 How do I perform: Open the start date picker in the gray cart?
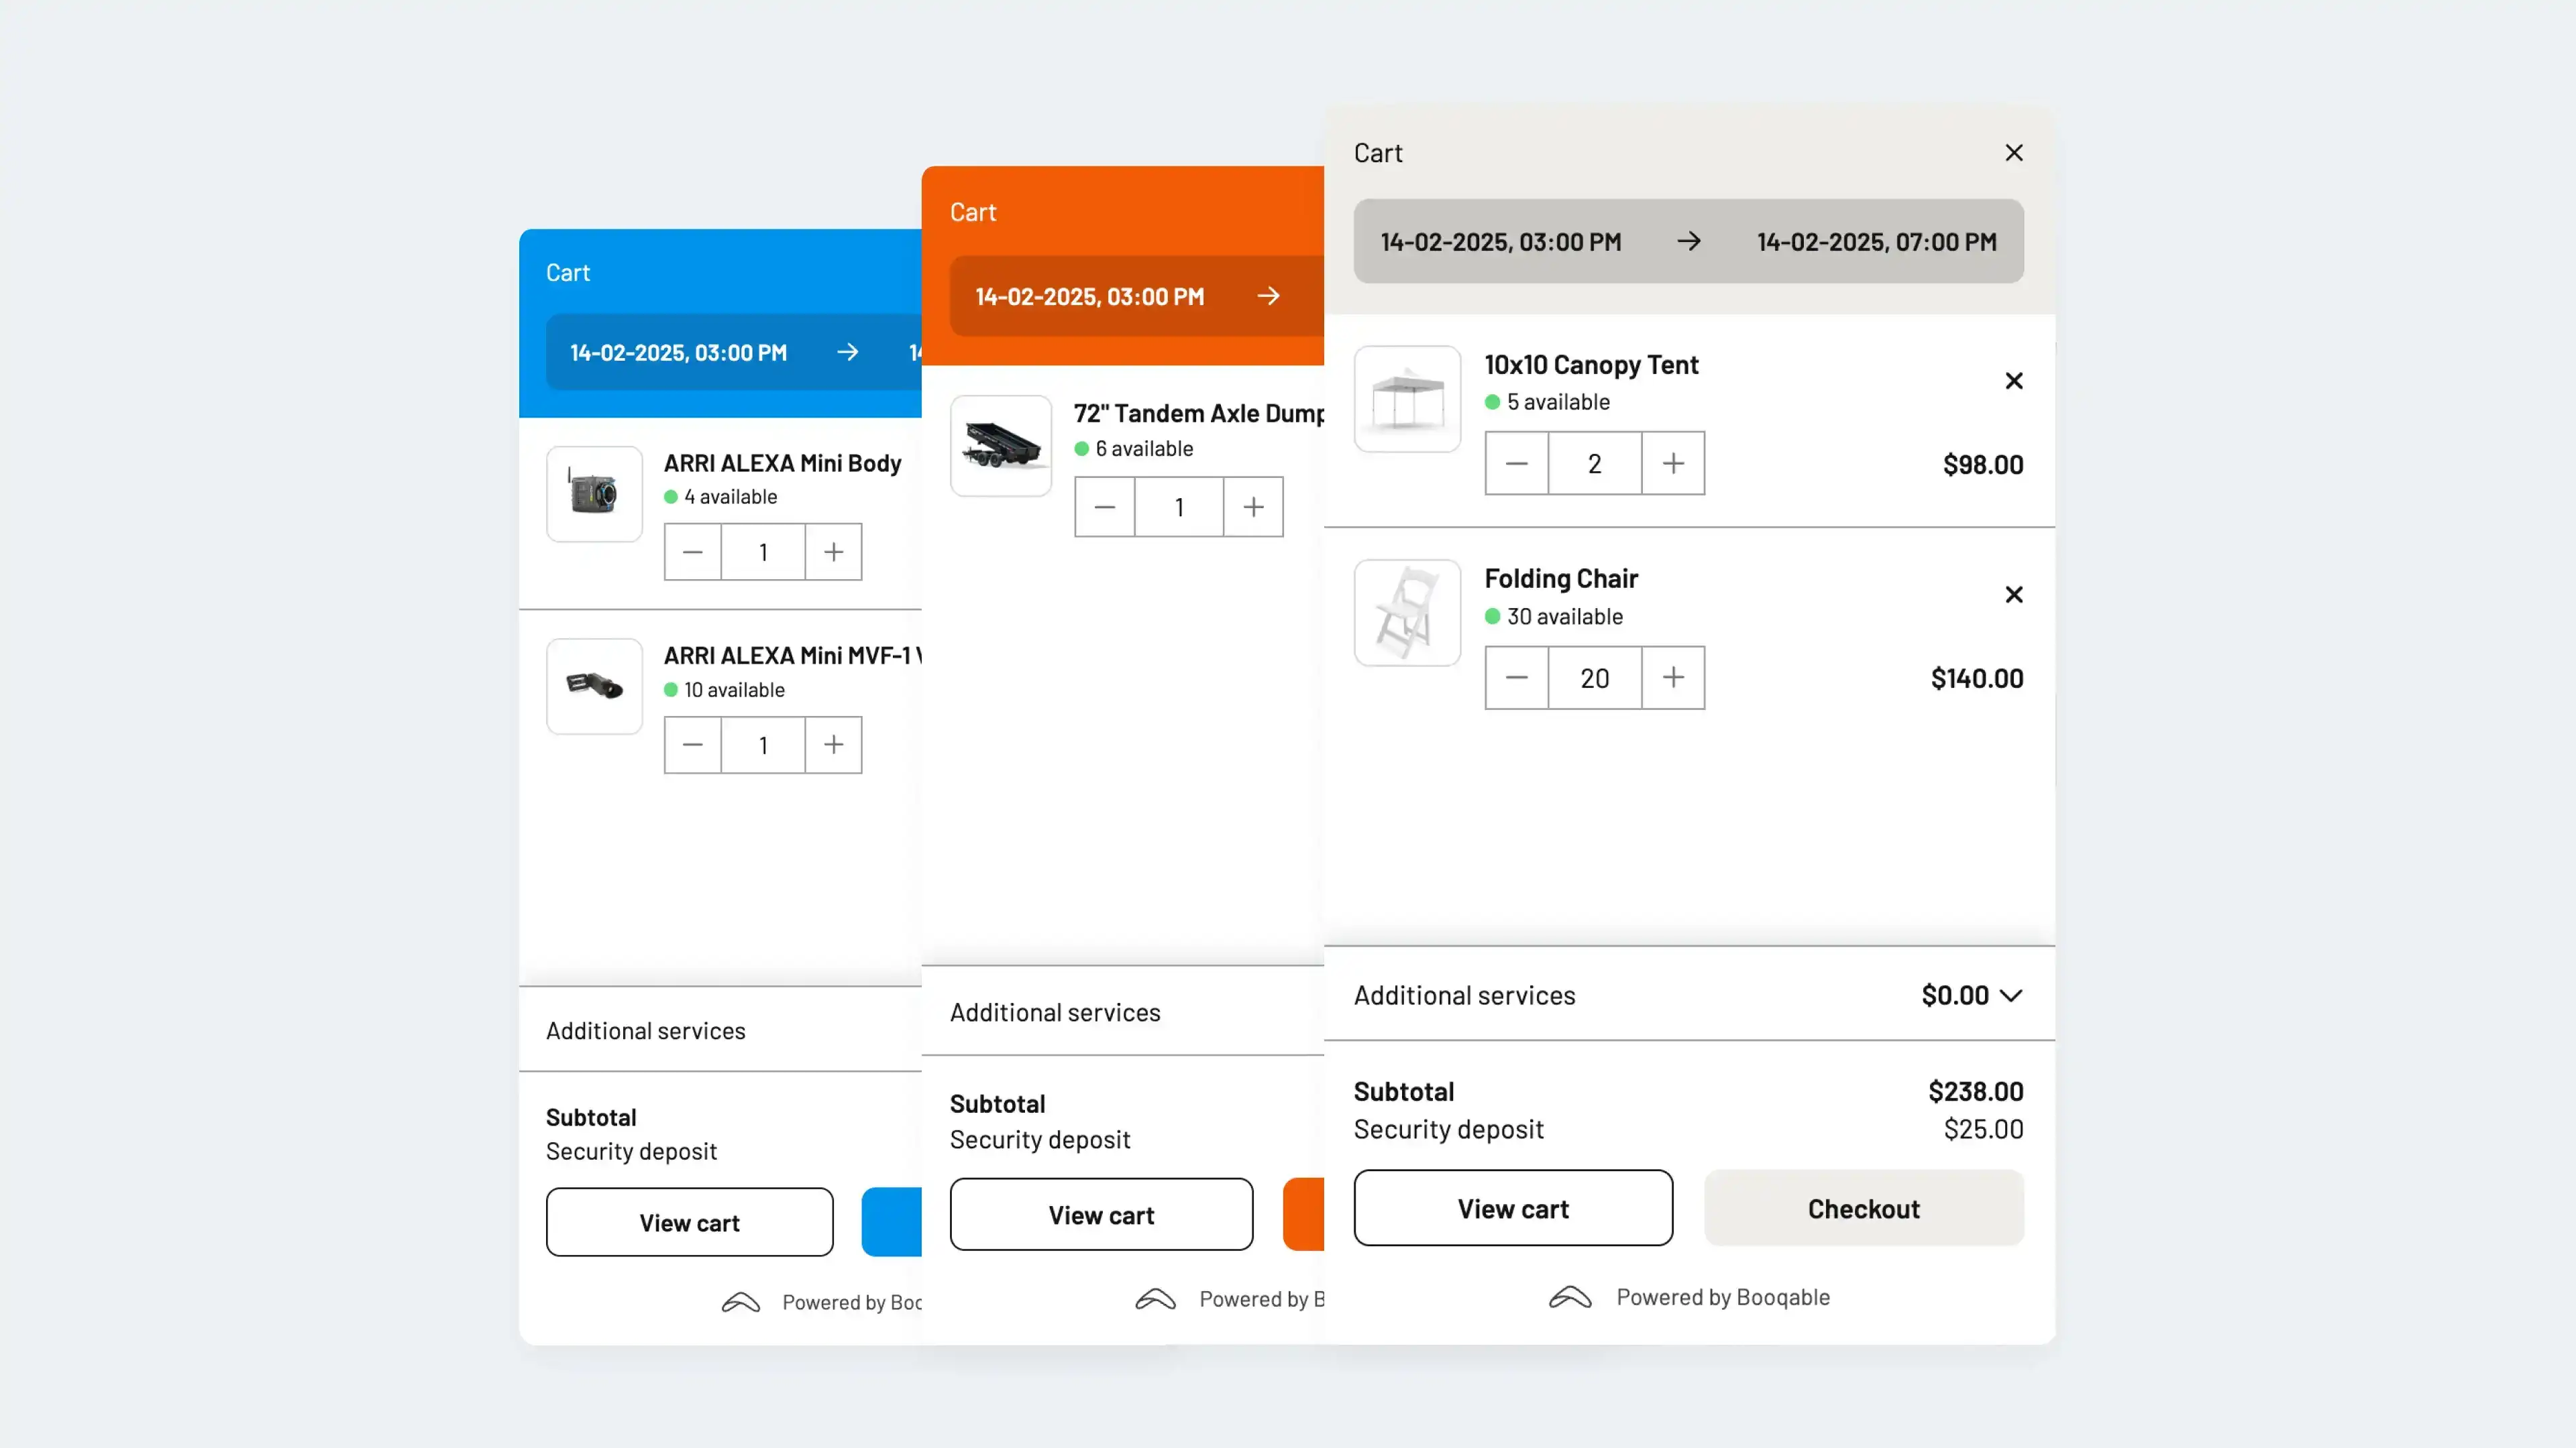click(x=1499, y=241)
